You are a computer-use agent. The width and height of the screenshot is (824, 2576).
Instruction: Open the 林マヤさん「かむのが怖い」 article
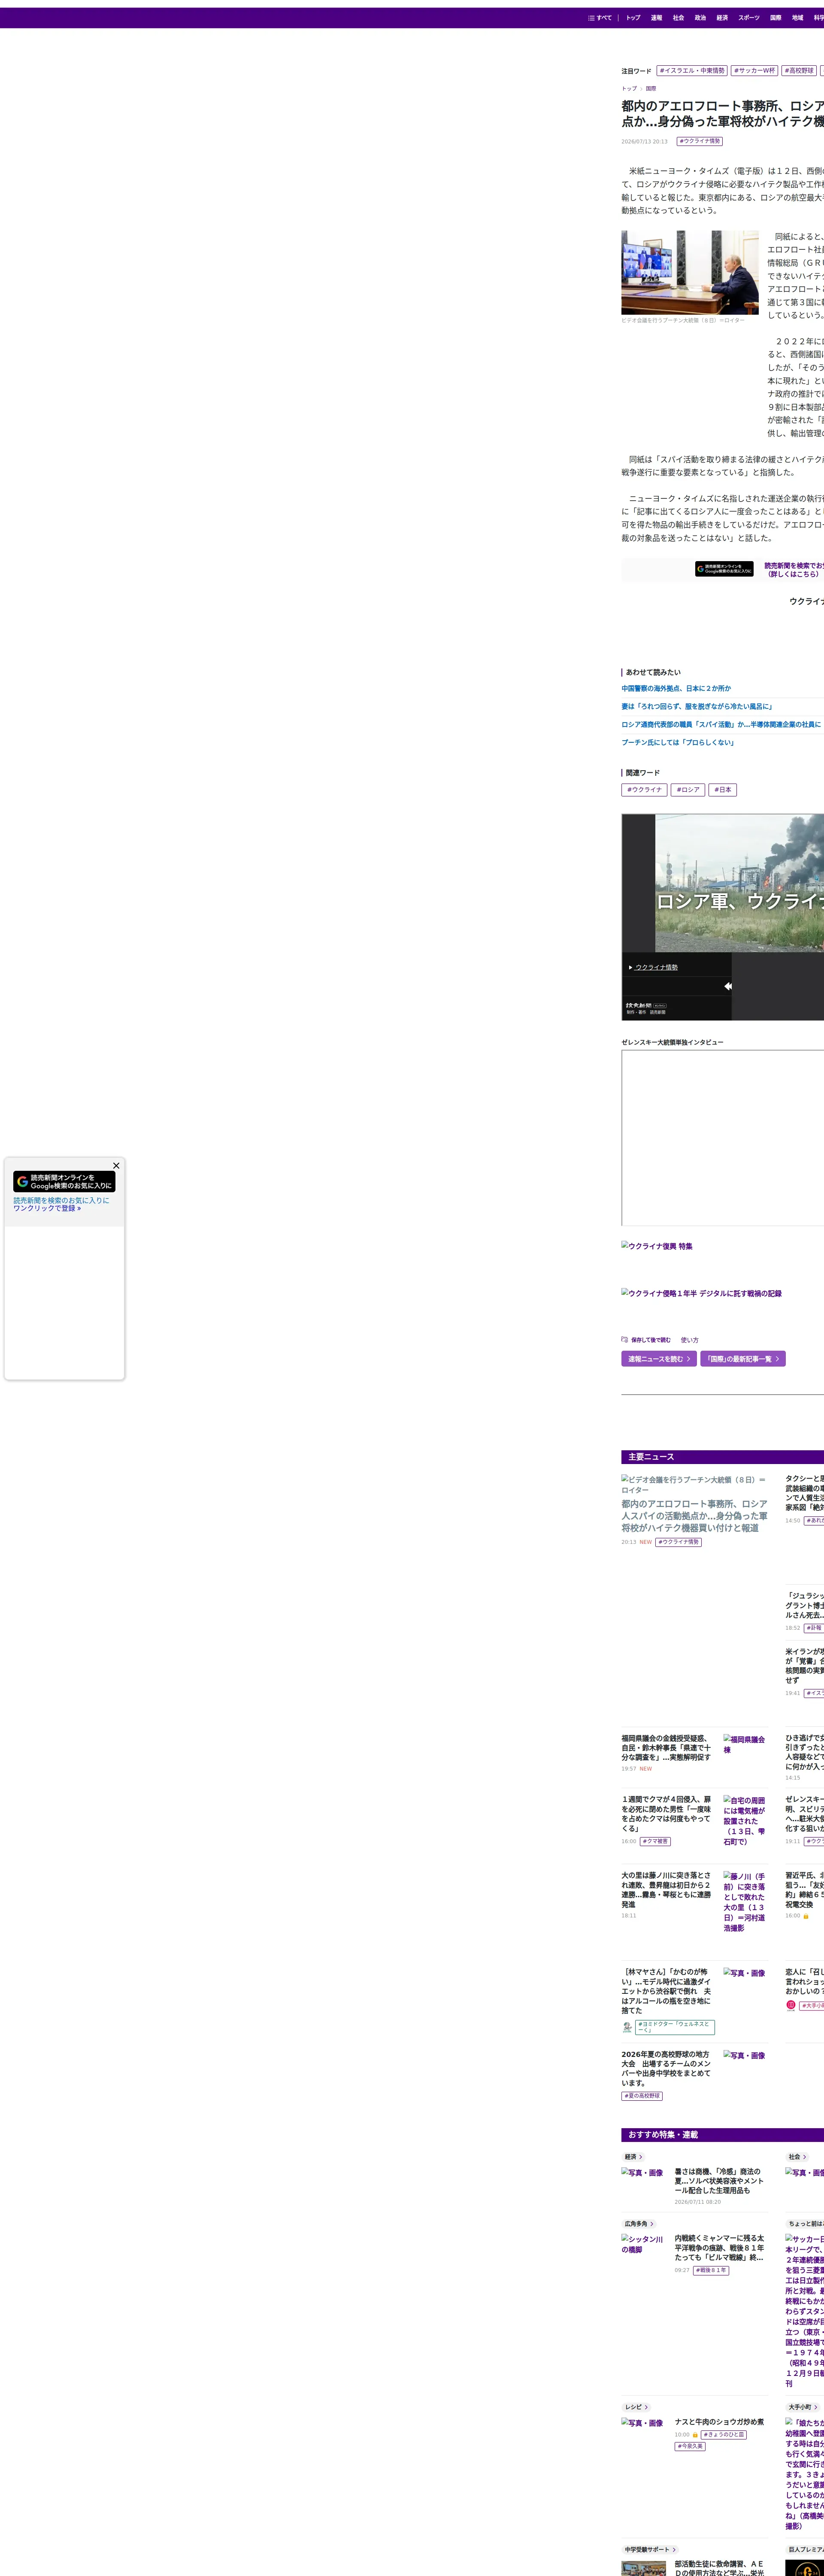pos(667,1991)
